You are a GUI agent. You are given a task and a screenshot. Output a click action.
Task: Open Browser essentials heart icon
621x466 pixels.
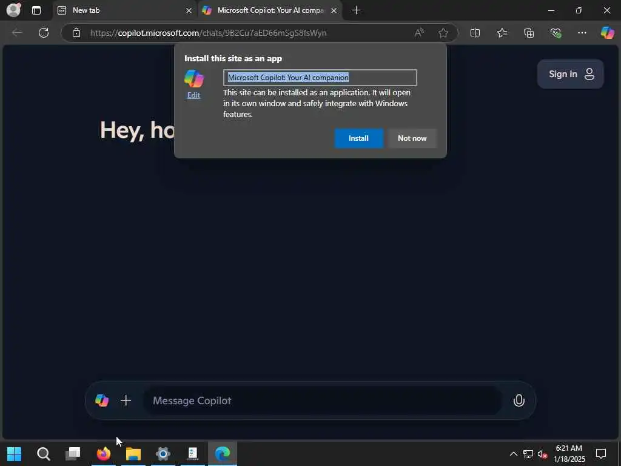(556, 33)
